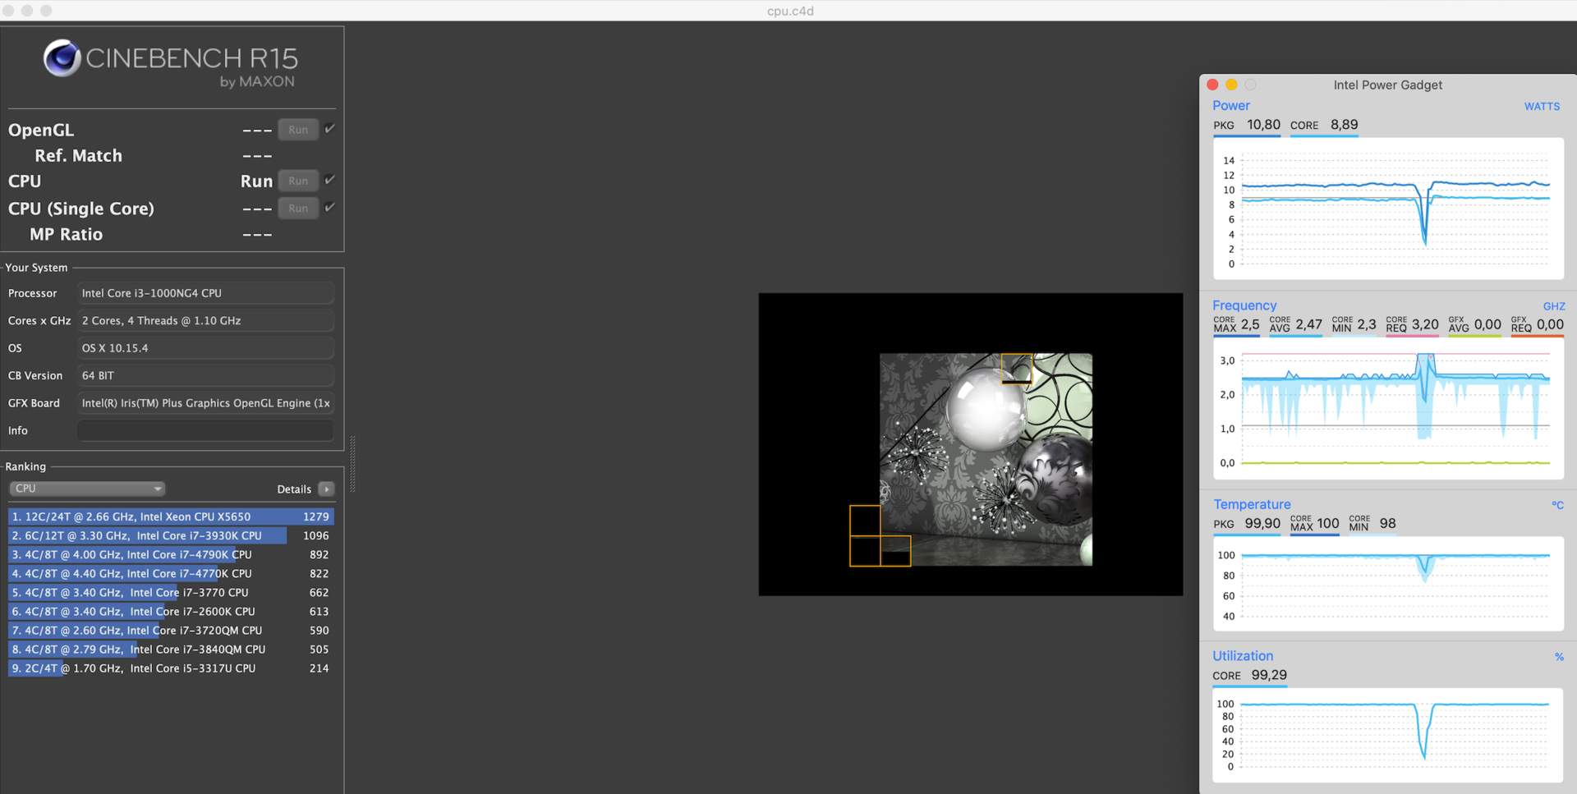The height and width of the screenshot is (794, 1577).
Task: Run the CPU benchmark
Action: 298,181
